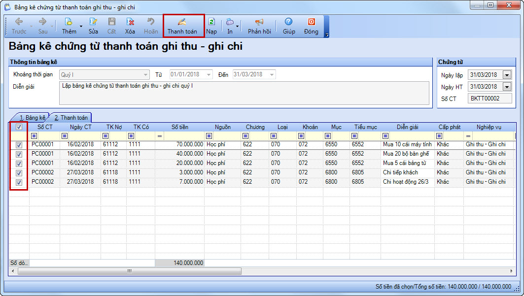524x296 pixels.
Task: Click the Trước (back) arrow icon
Action: (x=19, y=22)
